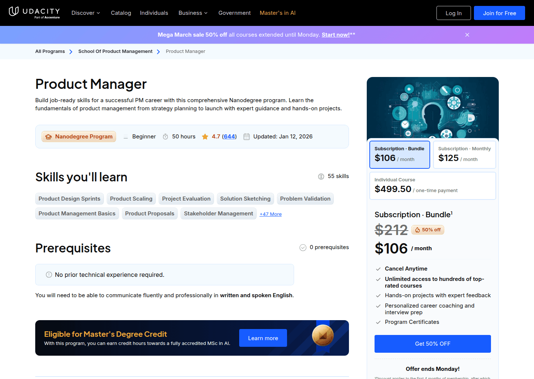Click the star icon next to 4.7 rating

tap(205, 136)
